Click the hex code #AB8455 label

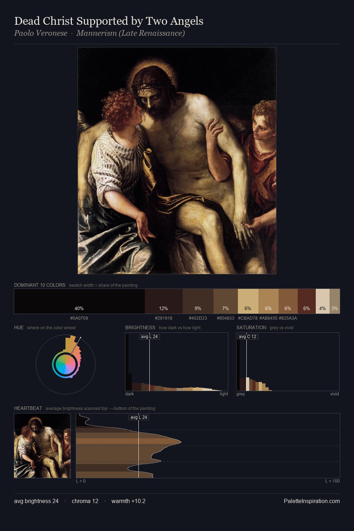(x=268, y=318)
